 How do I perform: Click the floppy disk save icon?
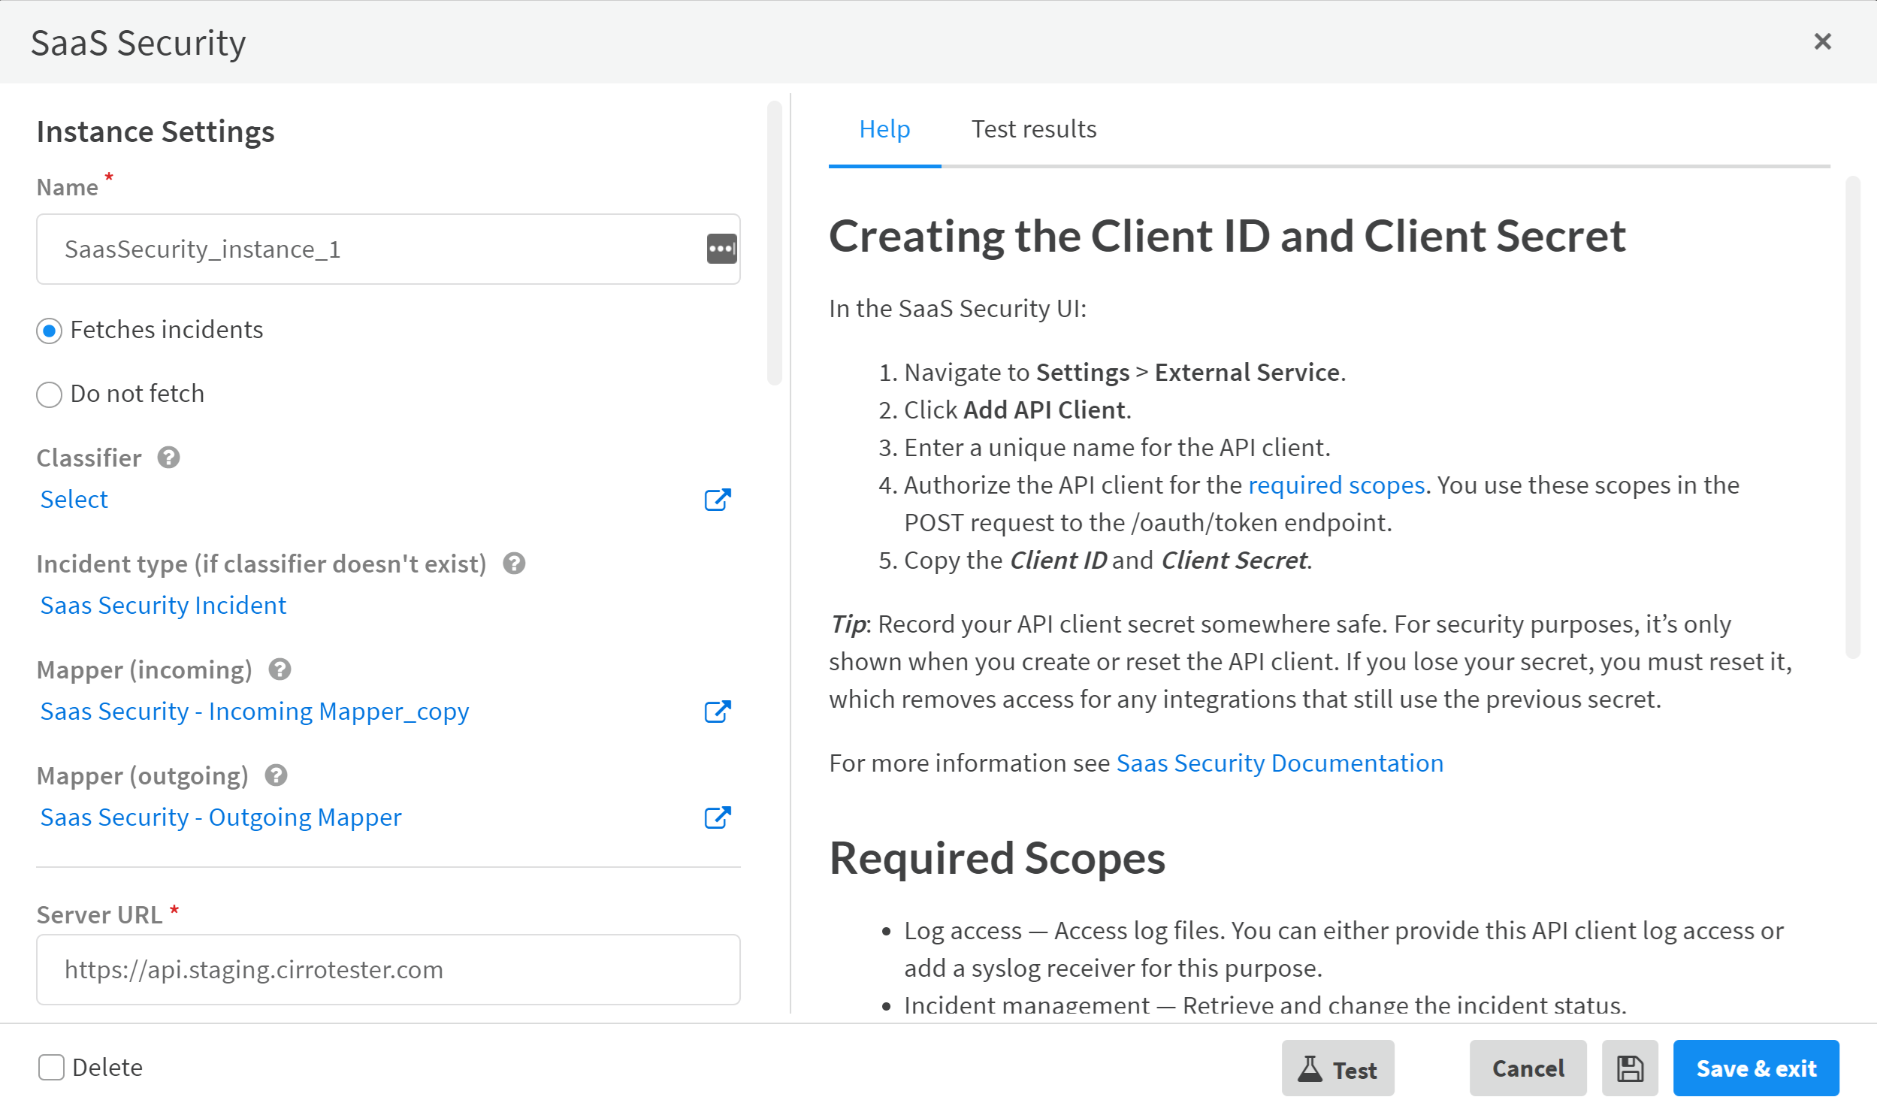pyautogui.click(x=1629, y=1068)
